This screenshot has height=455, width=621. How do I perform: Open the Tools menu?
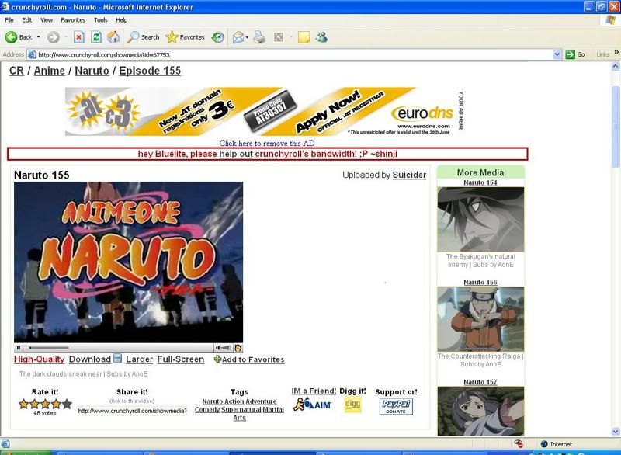[100, 19]
